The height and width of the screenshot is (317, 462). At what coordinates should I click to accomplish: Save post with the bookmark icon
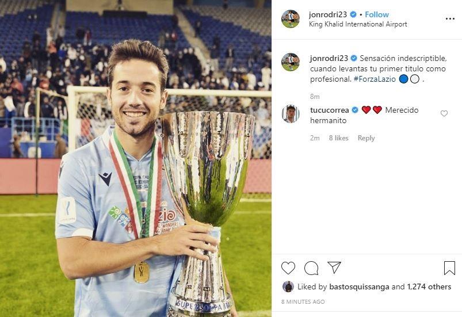click(x=449, y=268)
